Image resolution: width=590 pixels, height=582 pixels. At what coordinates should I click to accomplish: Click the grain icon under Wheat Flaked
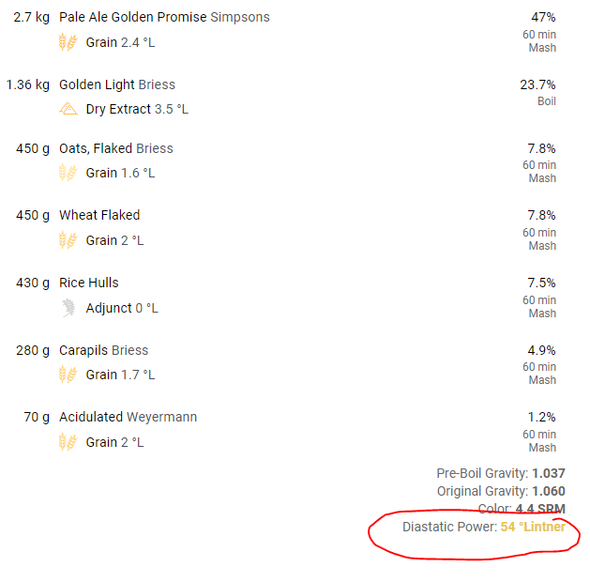[68, 240]
